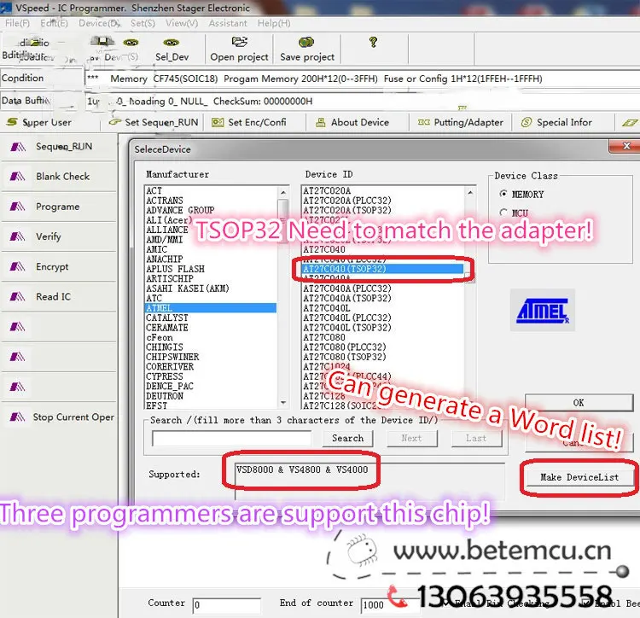Open Set Sequen_RUN option

155,122
